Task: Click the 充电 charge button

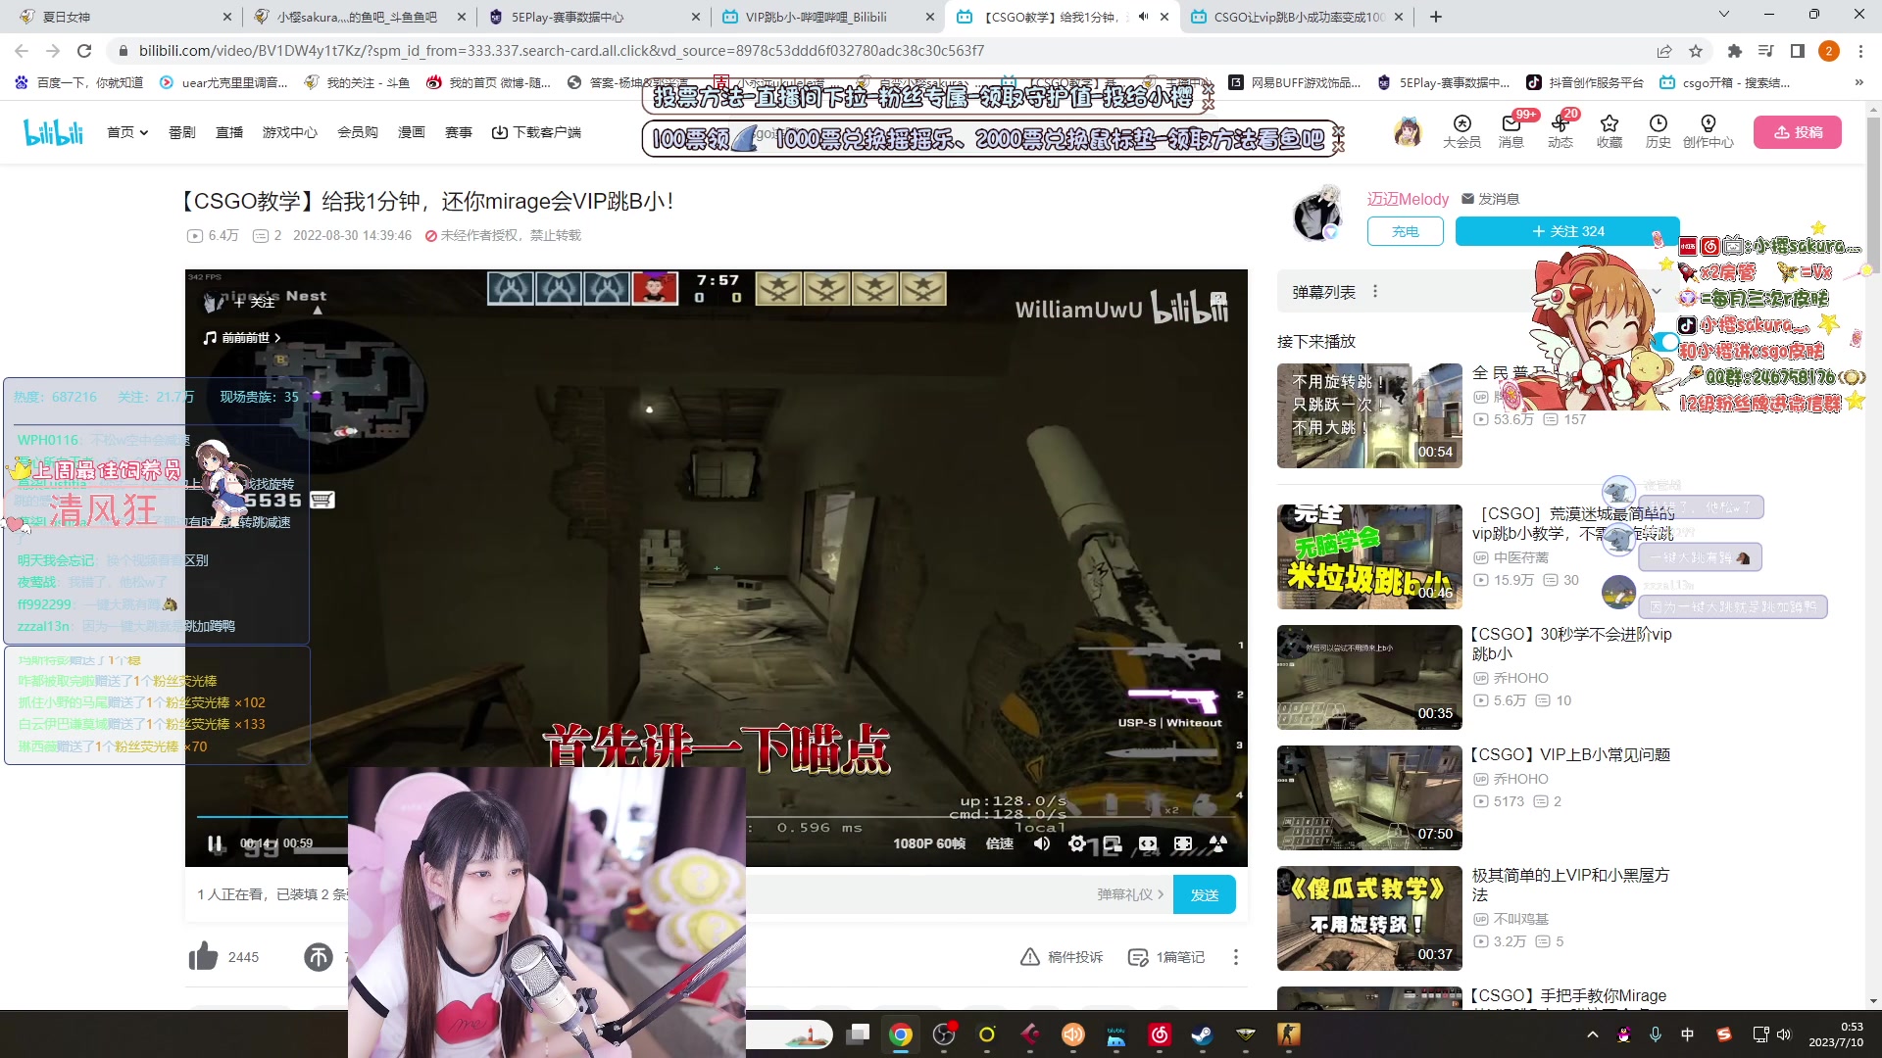Action: [1405, 231]
